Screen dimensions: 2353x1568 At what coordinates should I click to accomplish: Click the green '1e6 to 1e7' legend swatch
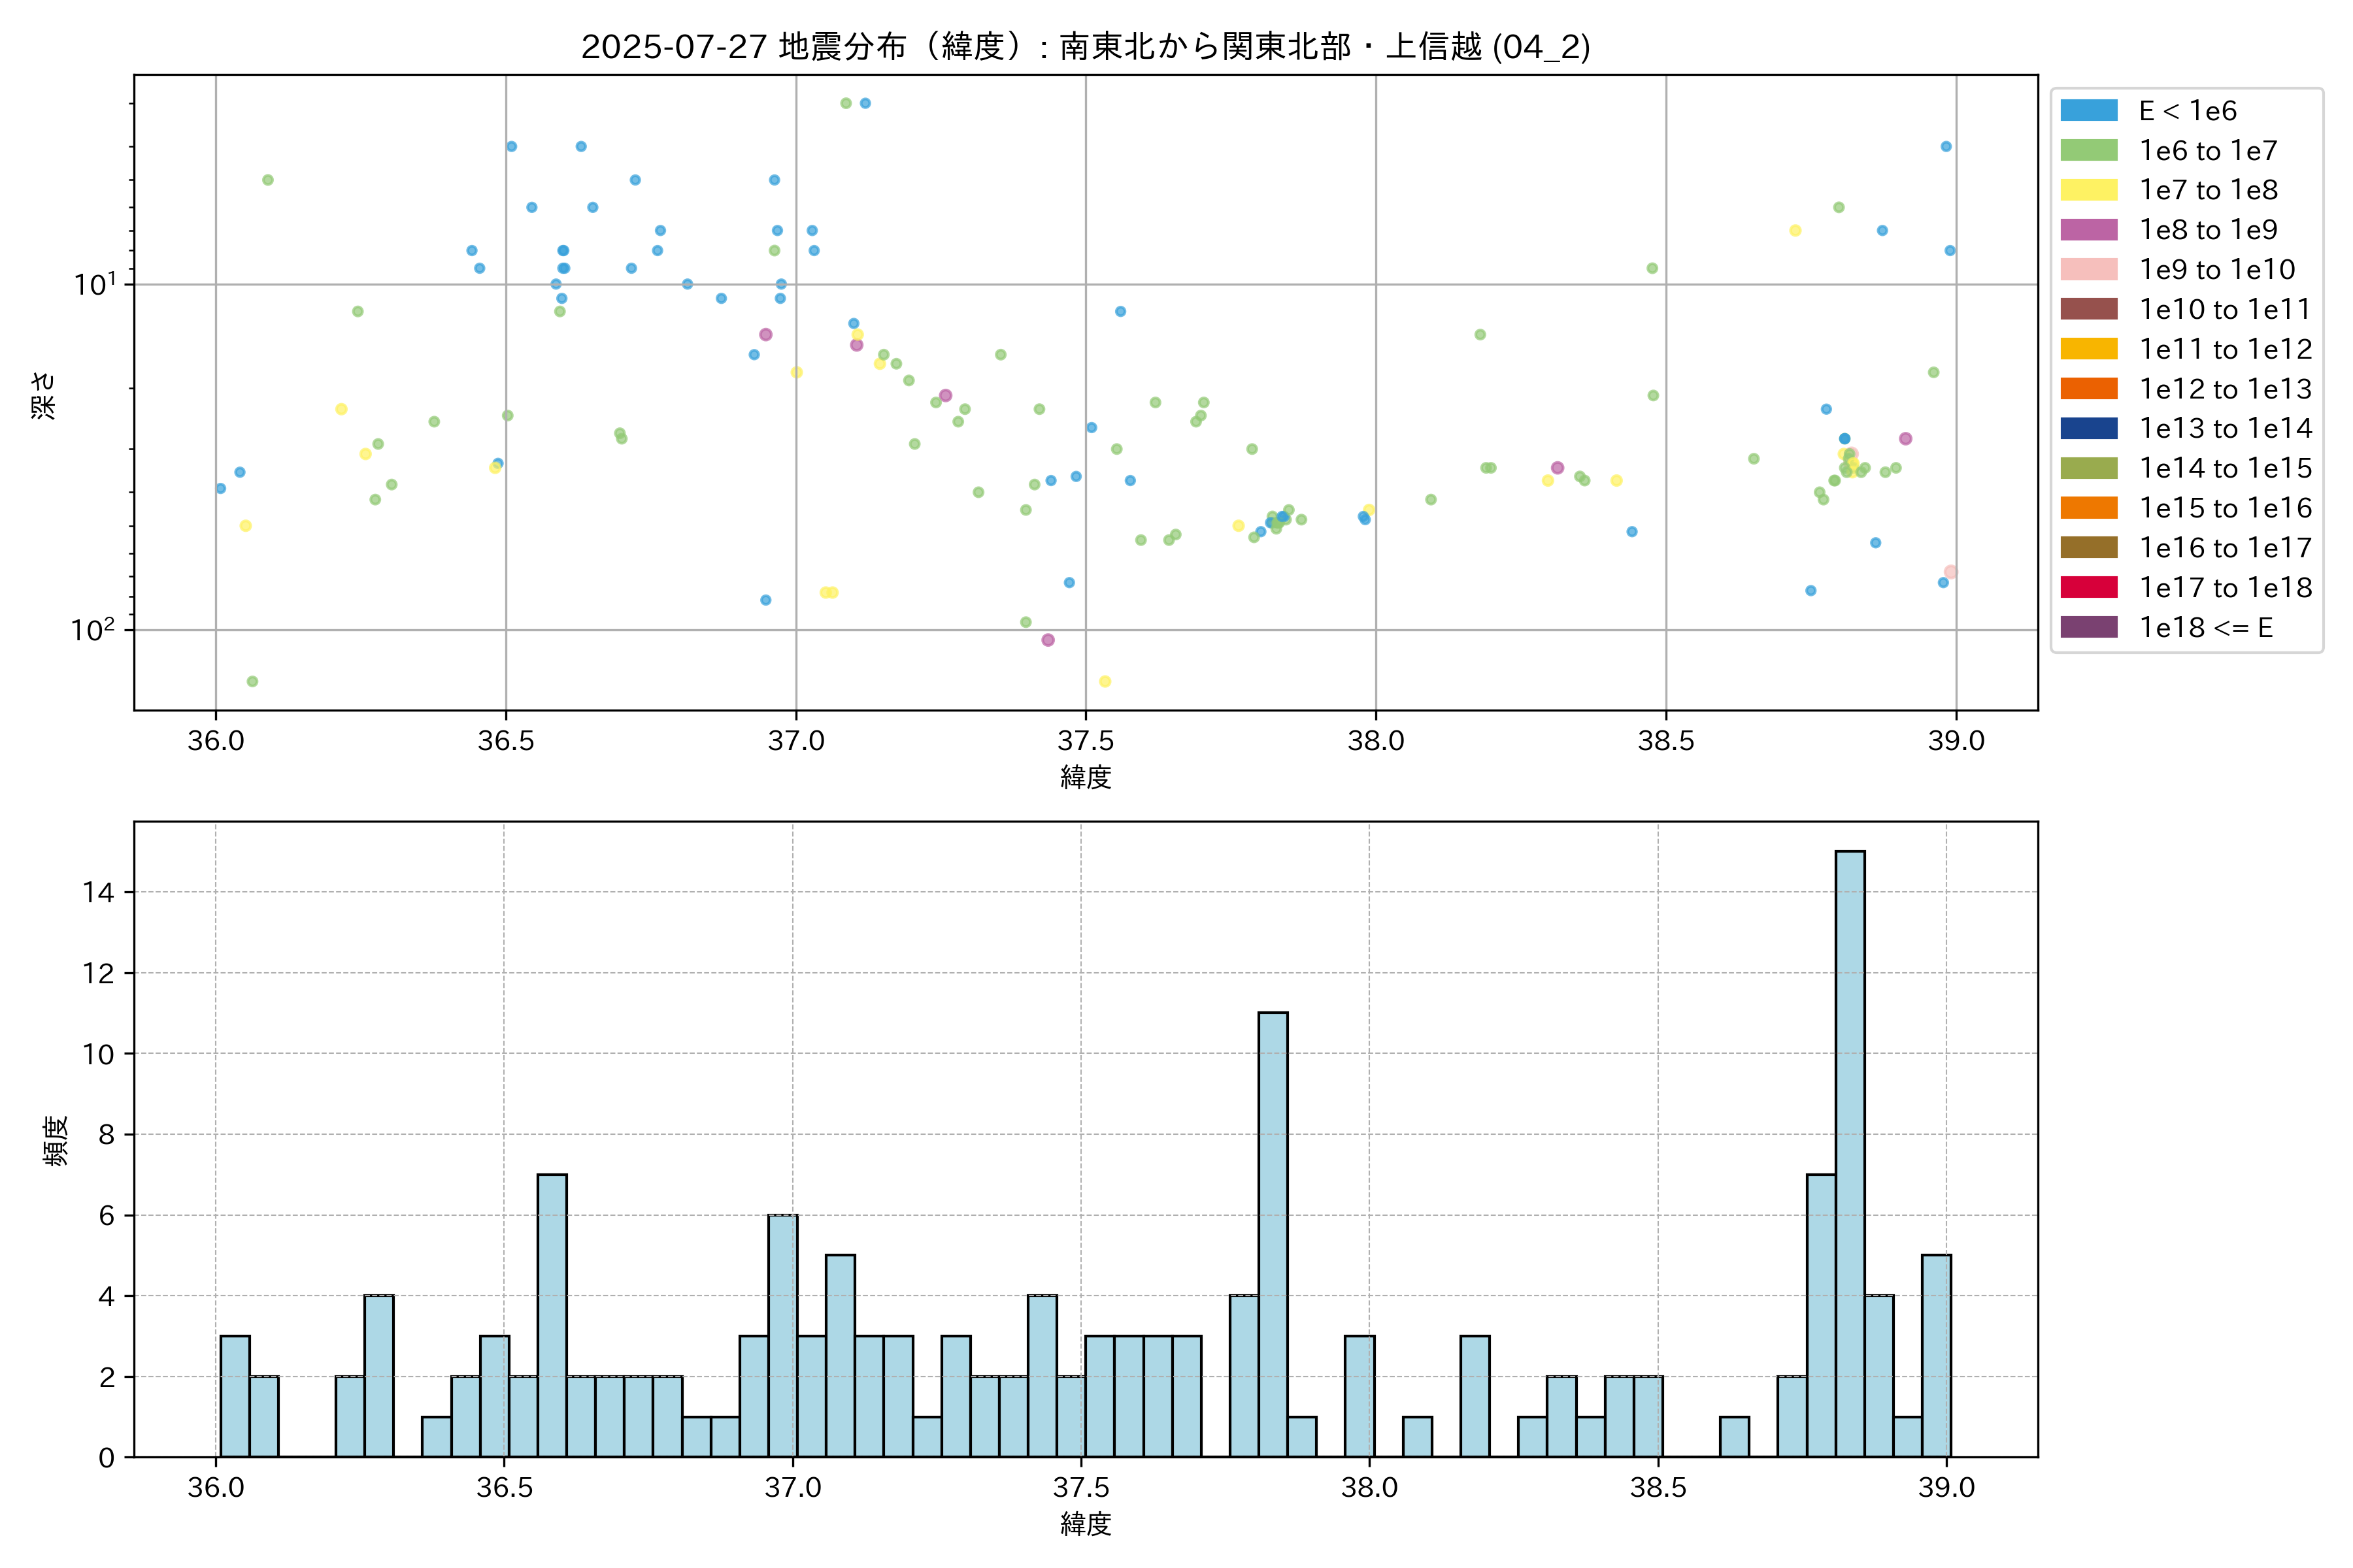pyautogui.click(x=2088, y=151)
